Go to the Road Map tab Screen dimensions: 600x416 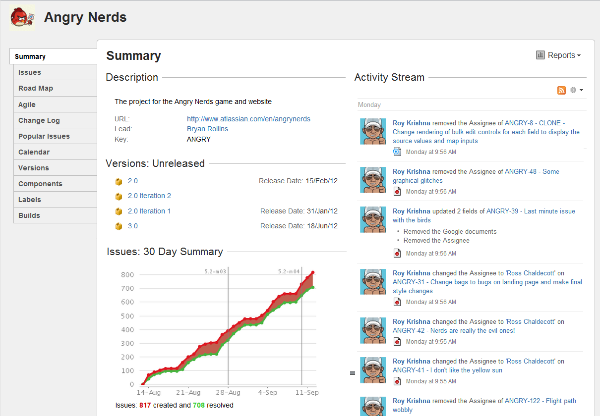point(55,88)
